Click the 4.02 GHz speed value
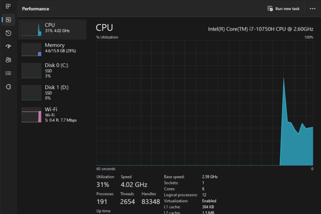Viewport: 321px width, 214px height. pos(134,185)
